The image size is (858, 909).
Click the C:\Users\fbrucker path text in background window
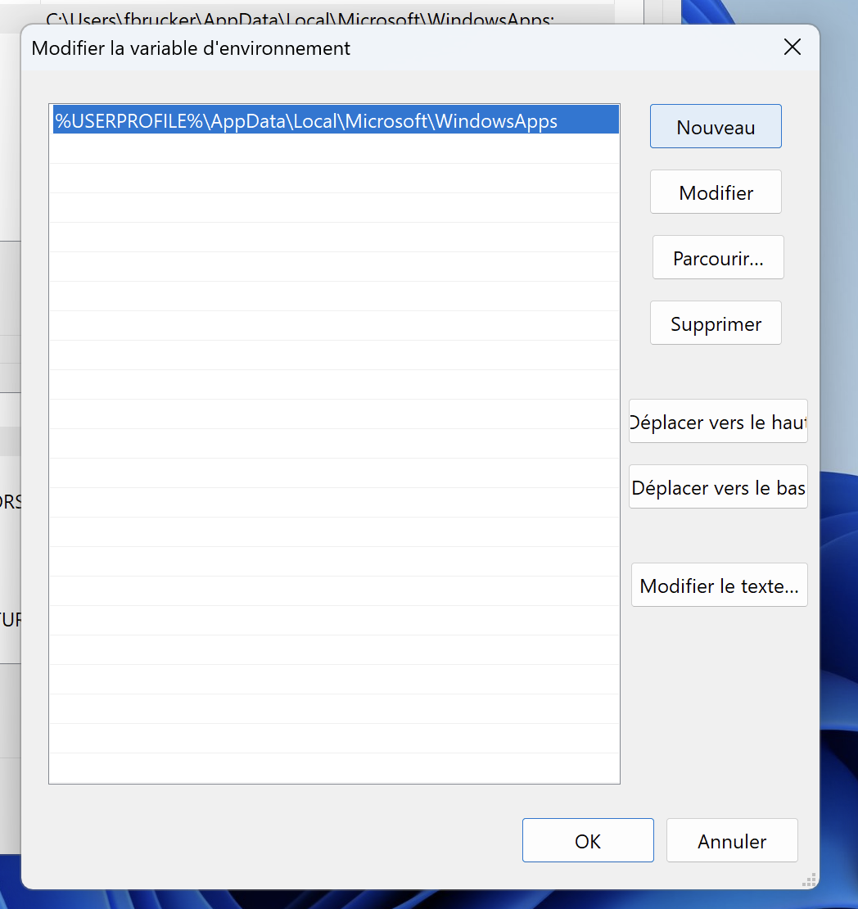click(x=300, y=16)
